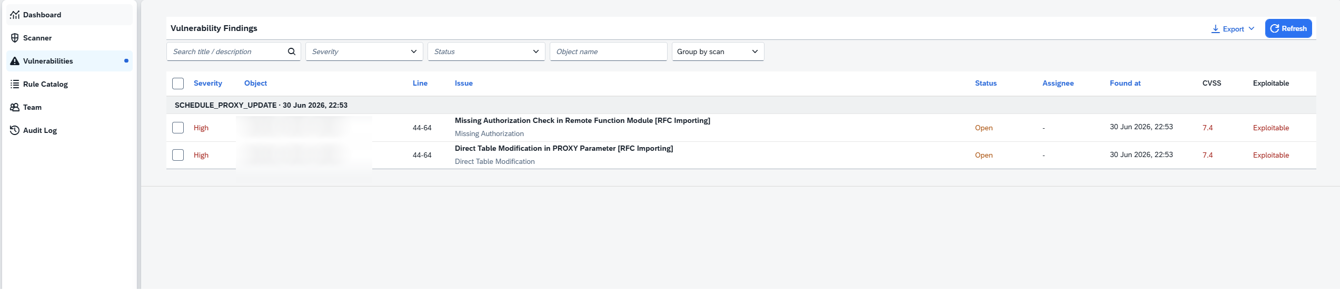Open the Group by scan dropdown
The width and height of the screenshot is (1340, 290).
pyautogui.click(x=718, y=51)
